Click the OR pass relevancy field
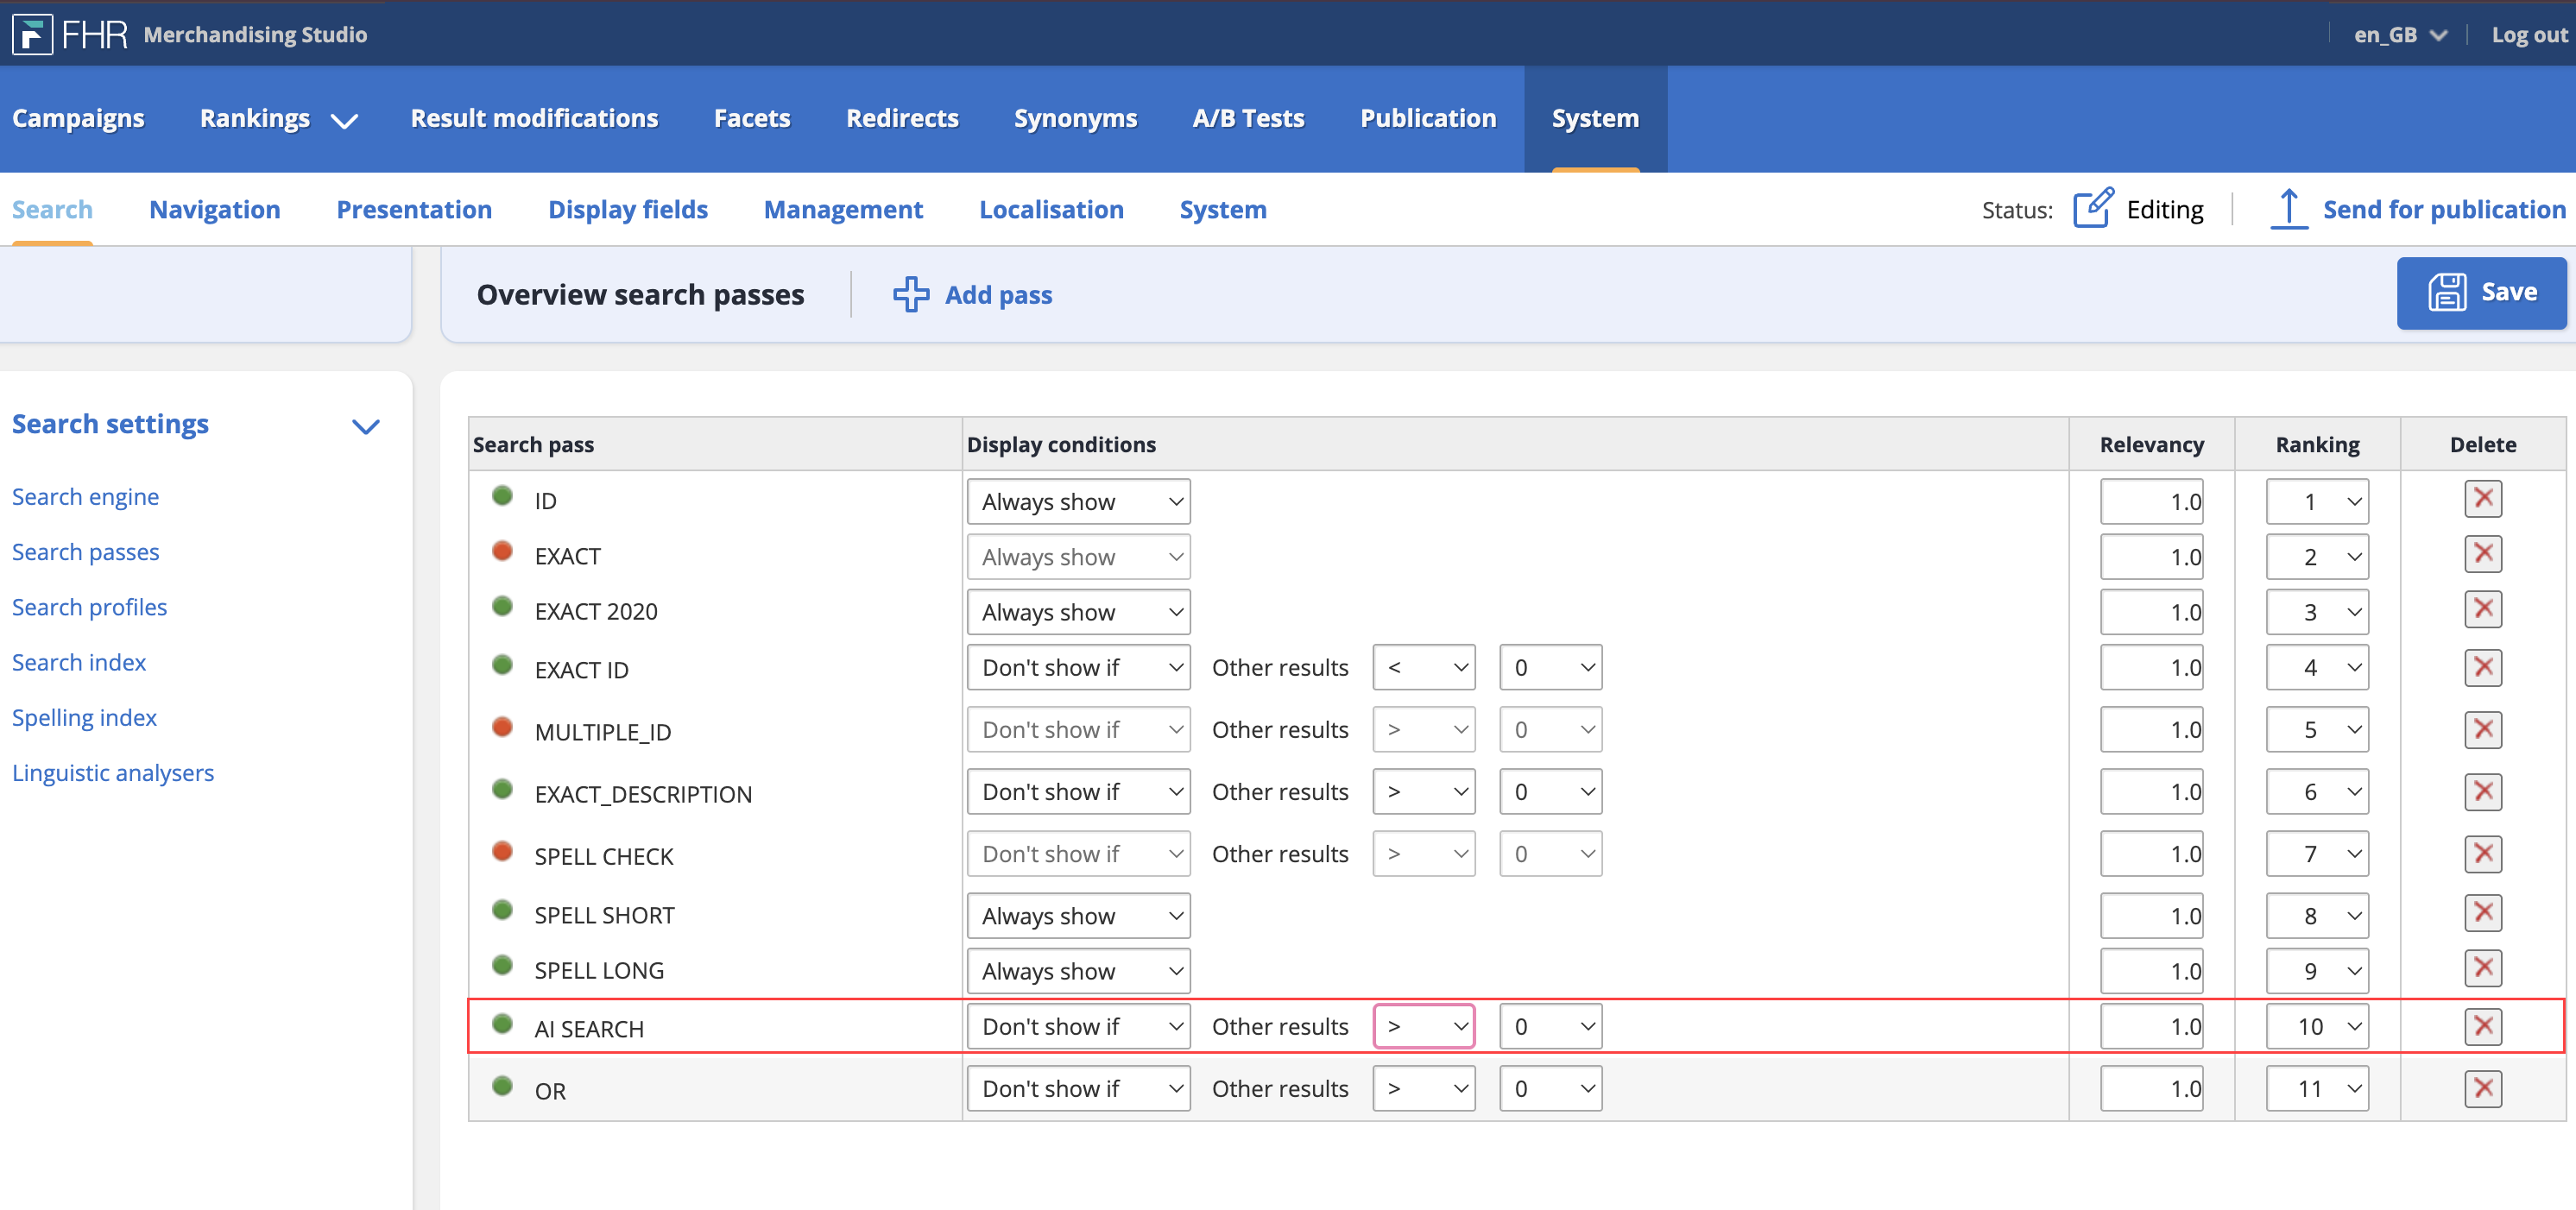The image size is (2576, 1210). coord(2151,1088)
